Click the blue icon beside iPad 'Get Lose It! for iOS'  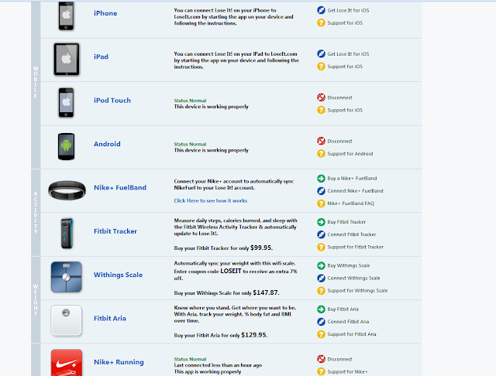[321, 53]
